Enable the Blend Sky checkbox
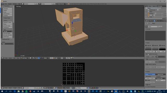 (153, 45)
